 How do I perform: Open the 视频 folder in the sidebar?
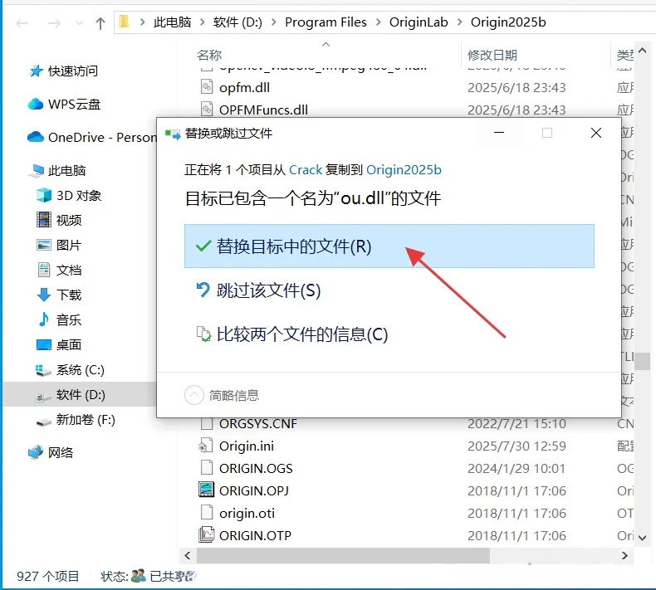click(69, 221)
